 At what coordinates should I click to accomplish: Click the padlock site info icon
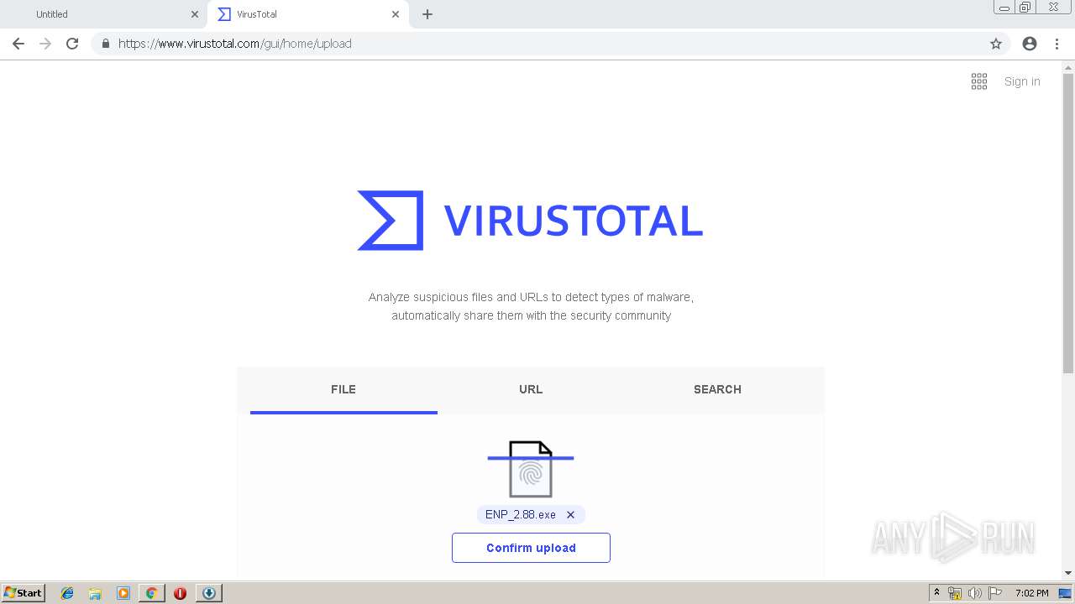(x=105, y=44)
